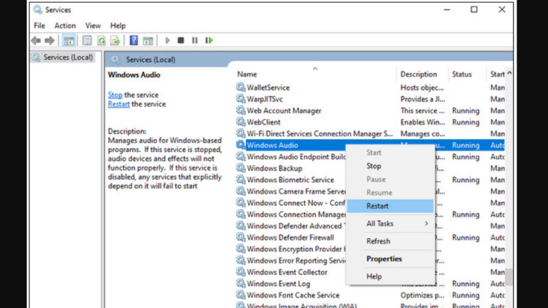This screenshot has height=308, width=548.
Task: Toggle the Show/Hide Action Pane icon
Action: (x=148, y=40)
